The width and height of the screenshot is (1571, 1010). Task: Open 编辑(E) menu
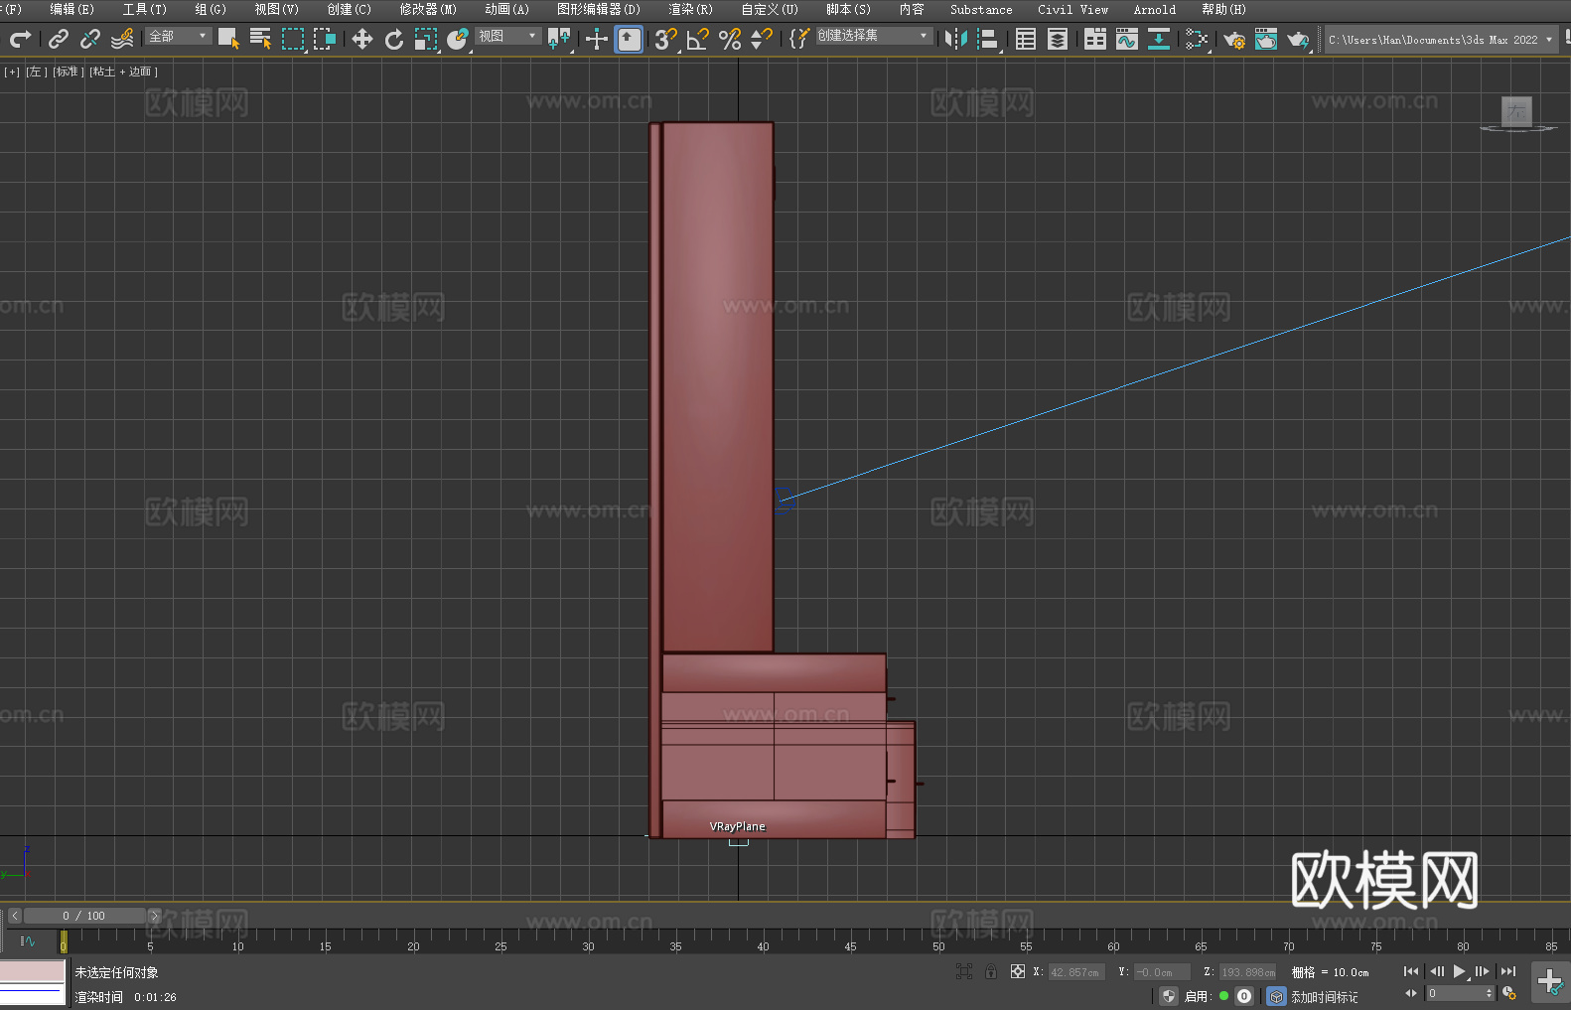tap(72, 9)
